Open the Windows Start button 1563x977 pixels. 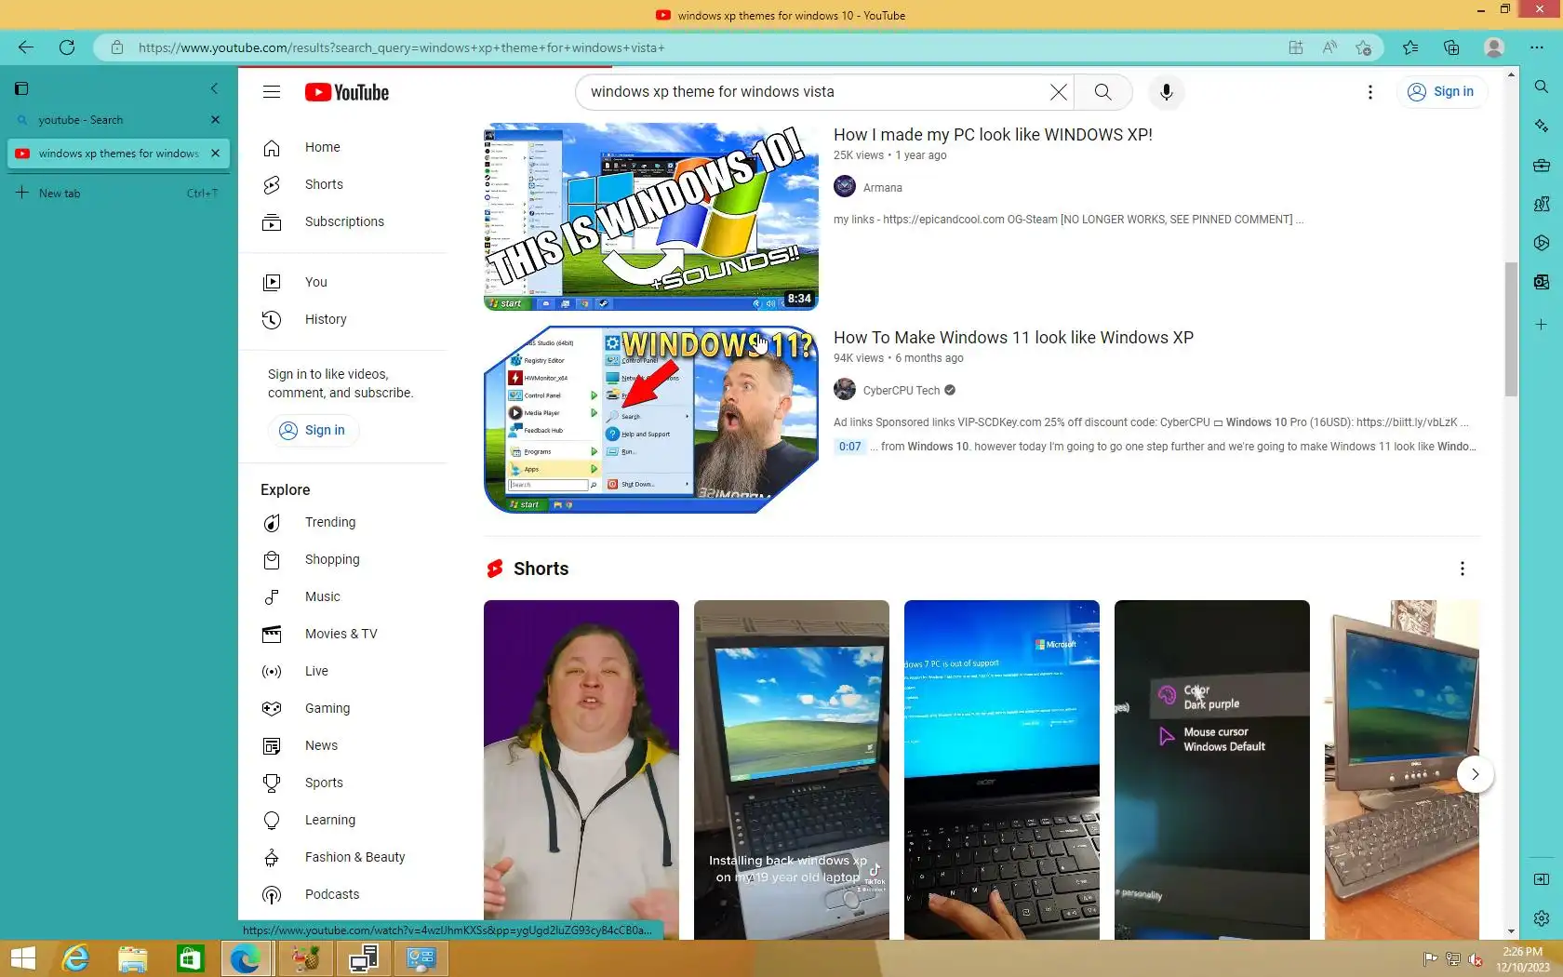point(22,958)
